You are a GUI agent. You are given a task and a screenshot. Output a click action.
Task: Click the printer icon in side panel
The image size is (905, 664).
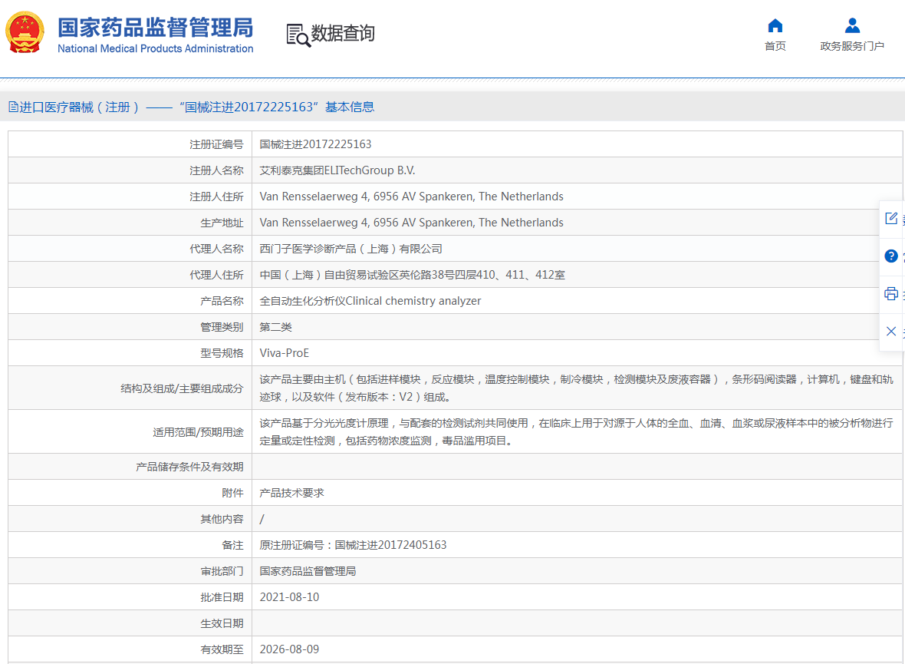pos(891,293)
